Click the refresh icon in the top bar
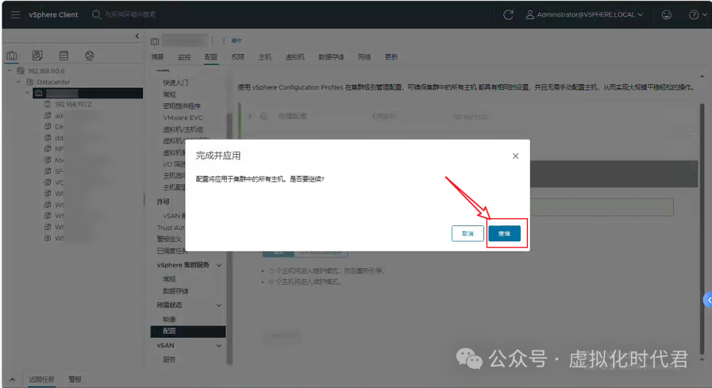 [x=508, y=14]
